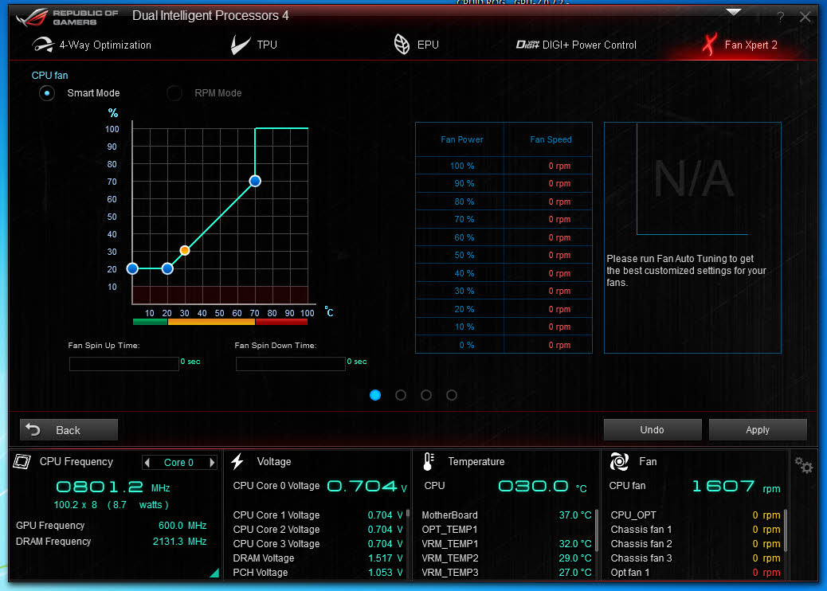The width and height of the screenshot is (827, 591).
Task: Open the EPU tab
Action: tap(417, 45)
